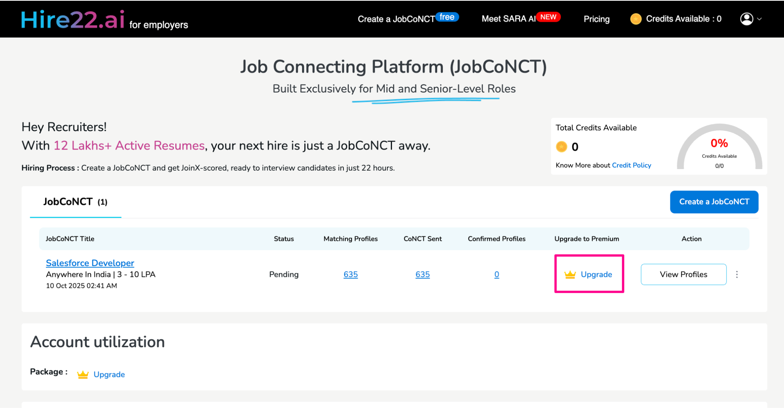This screenshot has height=408, width=784.
Task: Select the crown icon next to Package Upgrade
Action: (82, 374)
